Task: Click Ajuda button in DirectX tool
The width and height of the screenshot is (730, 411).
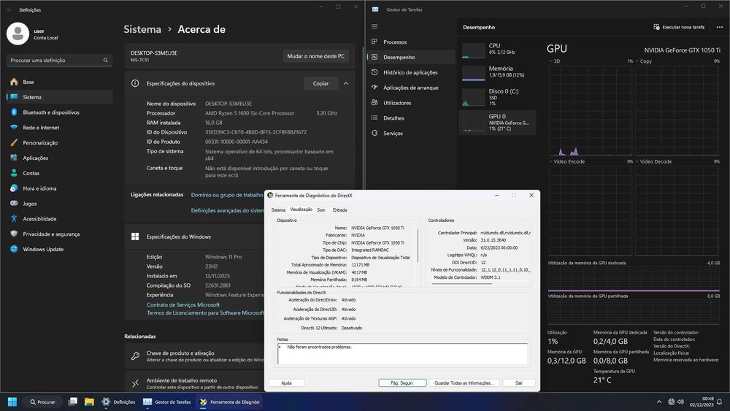Action: 286,383
